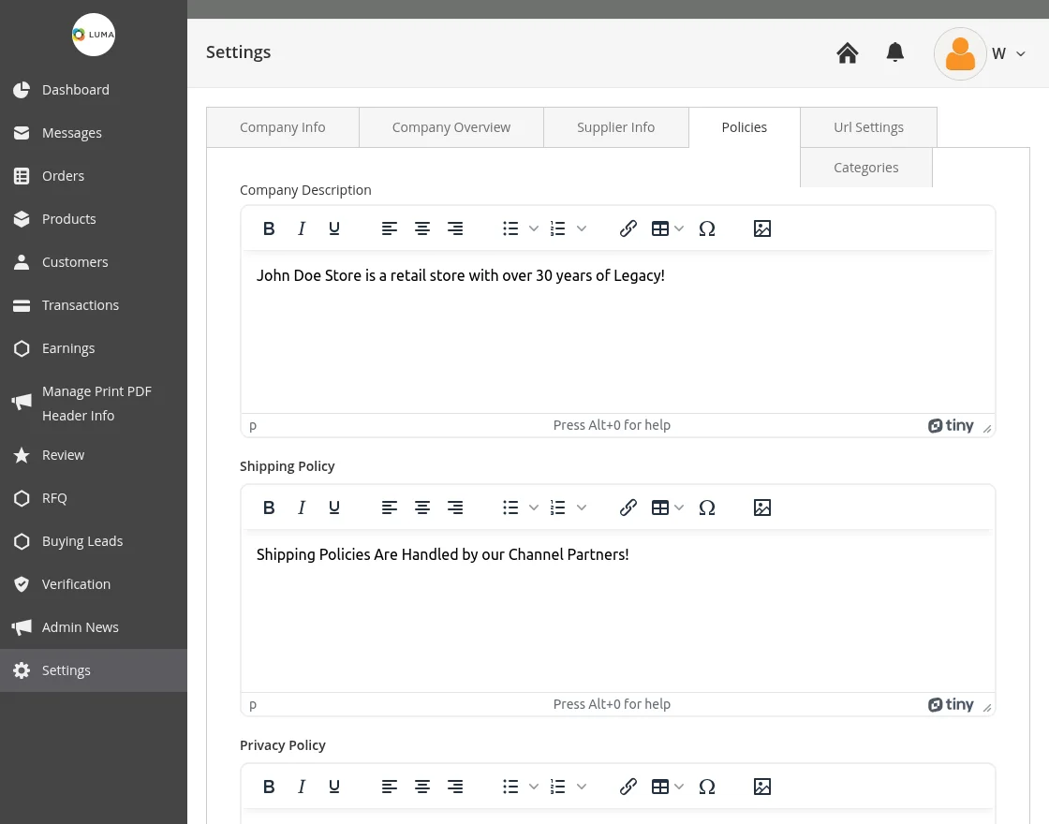Insert image in Privacy Policy editor

[x=762, y=787]
